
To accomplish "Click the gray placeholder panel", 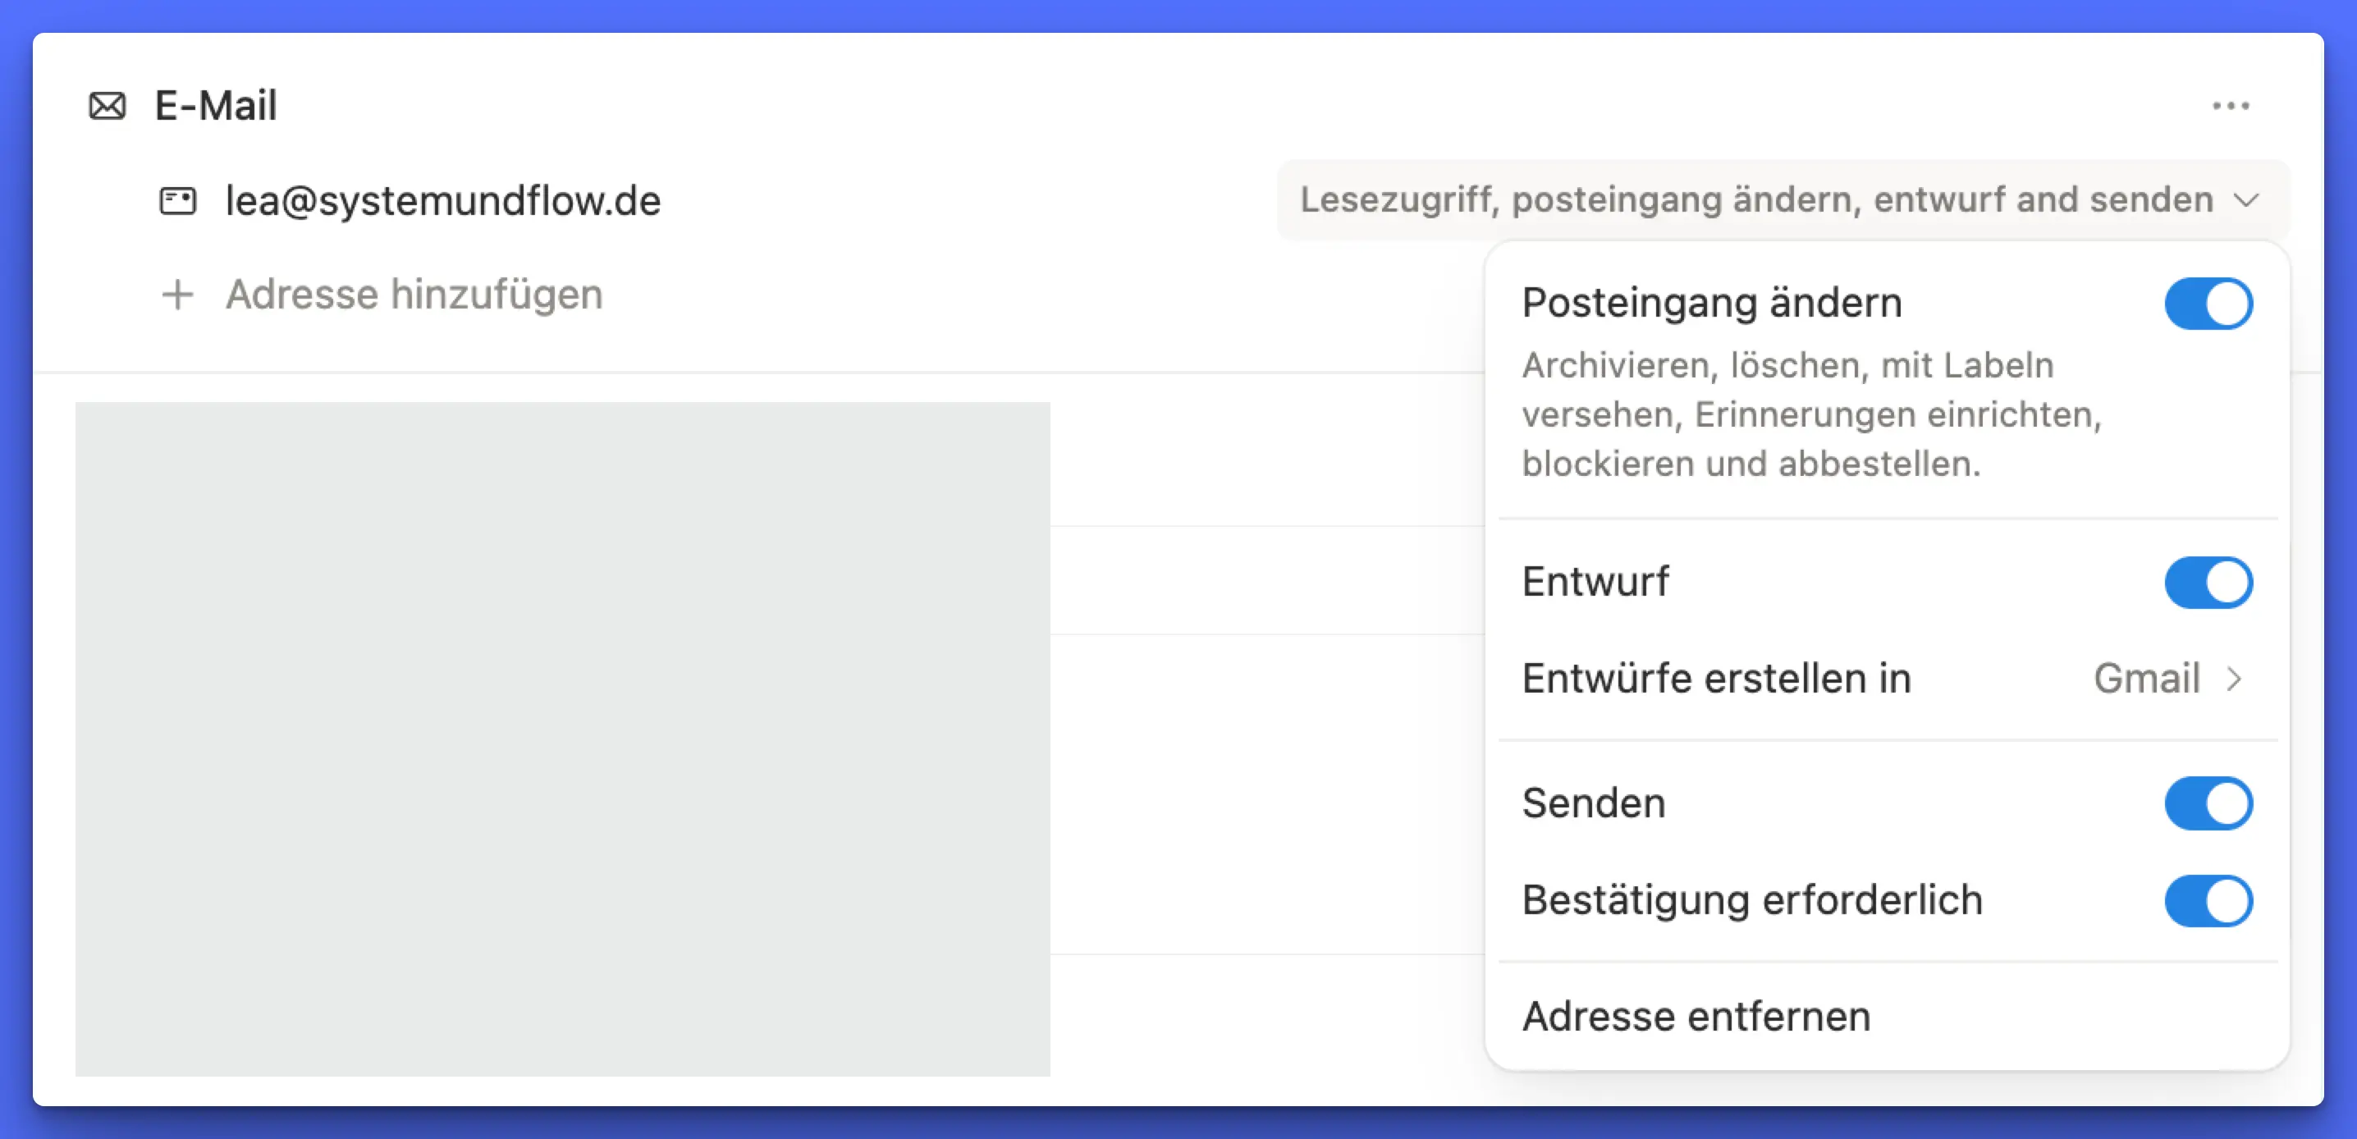I will pyautogui.click(x=562, y=739).
